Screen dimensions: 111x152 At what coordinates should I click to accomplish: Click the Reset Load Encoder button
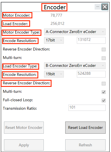tap(85, 127)
